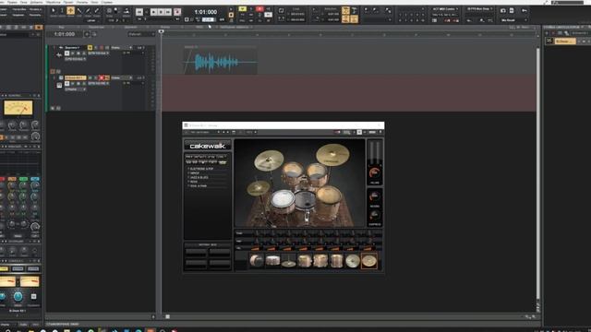
Task: Open the Mix Recall dropdown
Action: (x=513, y=20)
